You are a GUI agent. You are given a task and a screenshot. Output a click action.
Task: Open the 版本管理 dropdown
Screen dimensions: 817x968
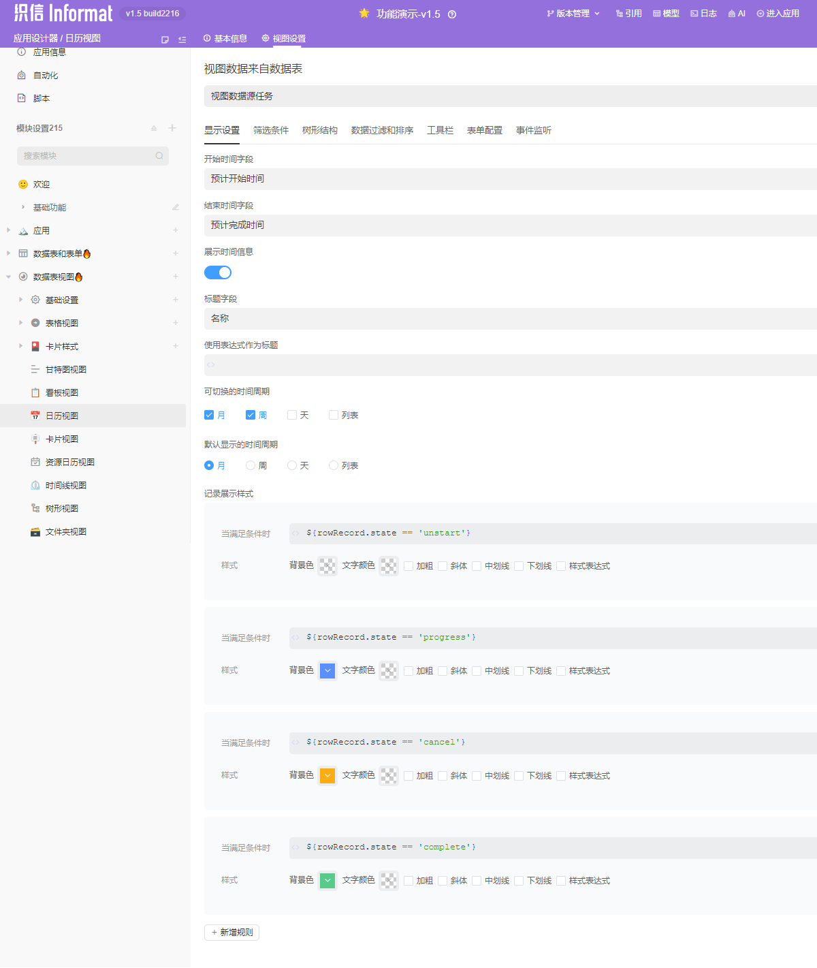point(573,14)
